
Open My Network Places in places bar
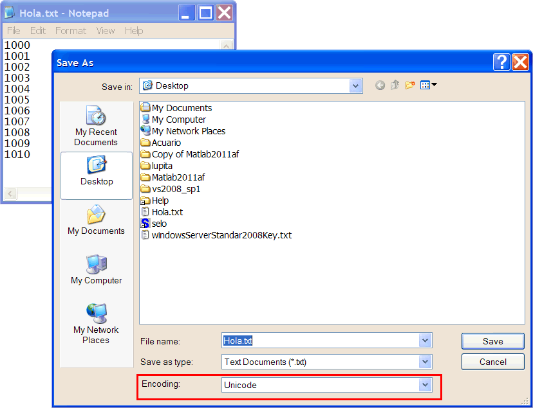96,324
